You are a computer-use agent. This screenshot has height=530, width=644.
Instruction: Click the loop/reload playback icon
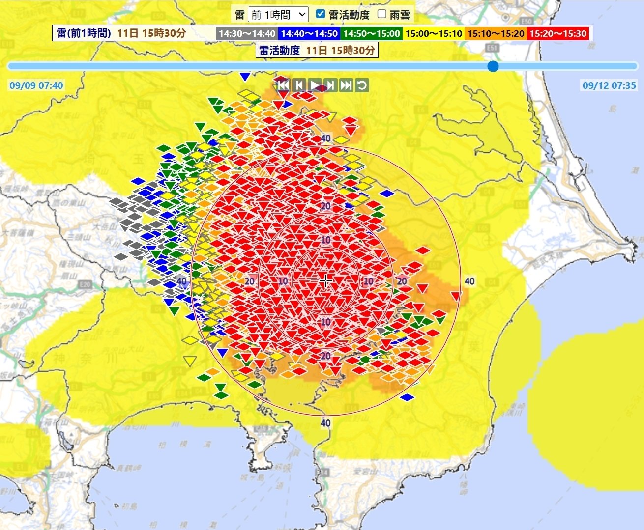tap(362, 85)
